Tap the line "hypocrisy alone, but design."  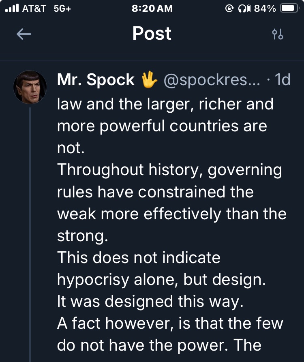(161, 279)
